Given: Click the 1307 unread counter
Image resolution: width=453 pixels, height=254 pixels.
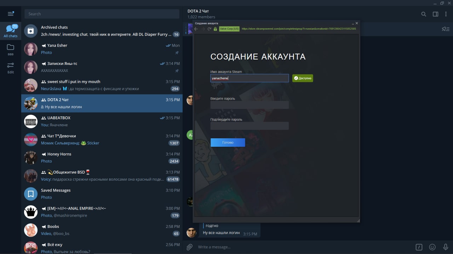Looking at the screenshot, I should (174, 143).
